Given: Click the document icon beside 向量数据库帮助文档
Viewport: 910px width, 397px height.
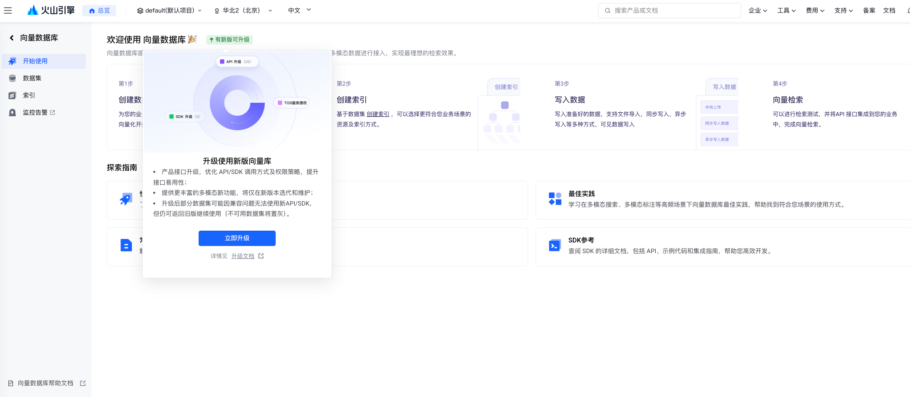Looking at the screenshot, I should 11,383.
